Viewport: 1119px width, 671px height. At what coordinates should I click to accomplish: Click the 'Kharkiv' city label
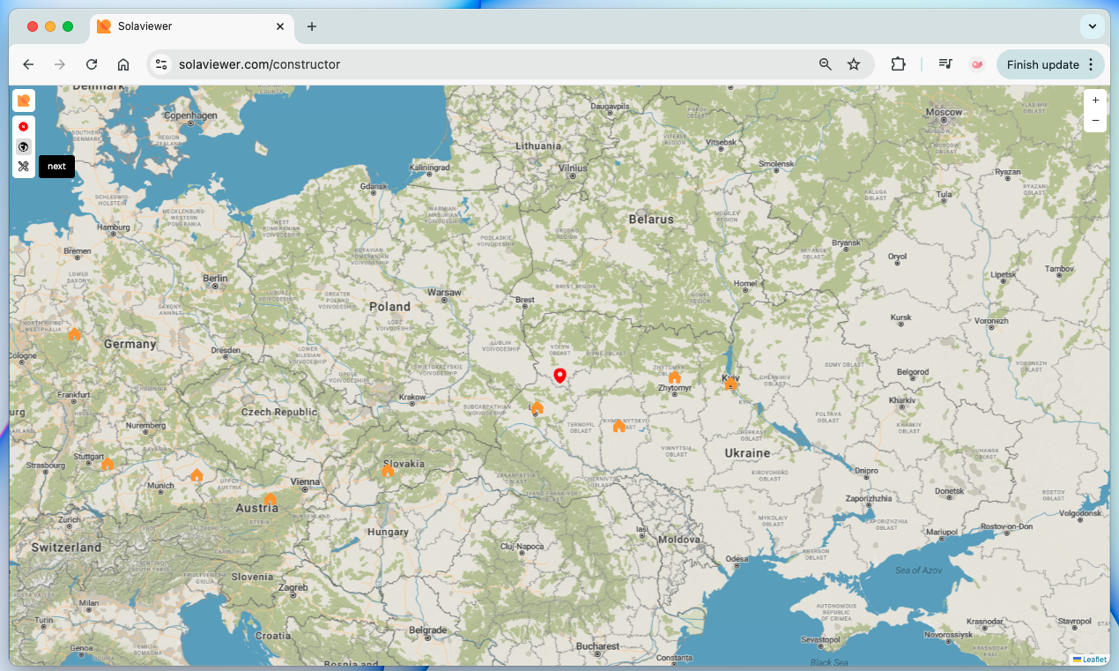[x=902, y=400]
